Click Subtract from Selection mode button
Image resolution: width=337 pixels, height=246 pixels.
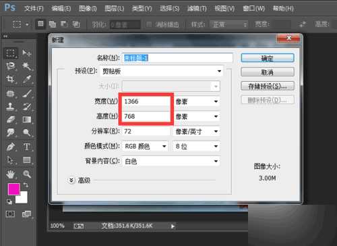(x=64, y=24)
